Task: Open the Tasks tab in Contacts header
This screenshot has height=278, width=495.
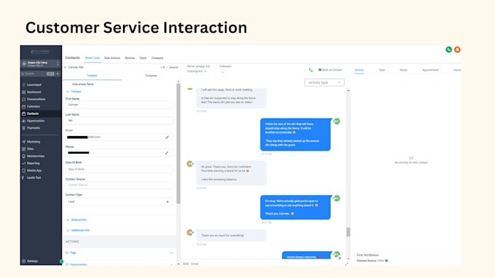Action: pos(143,58)
